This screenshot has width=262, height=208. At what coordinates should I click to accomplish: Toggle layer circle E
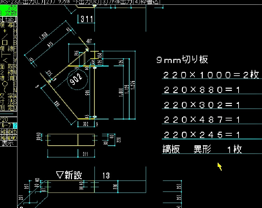tap(10, 138)
